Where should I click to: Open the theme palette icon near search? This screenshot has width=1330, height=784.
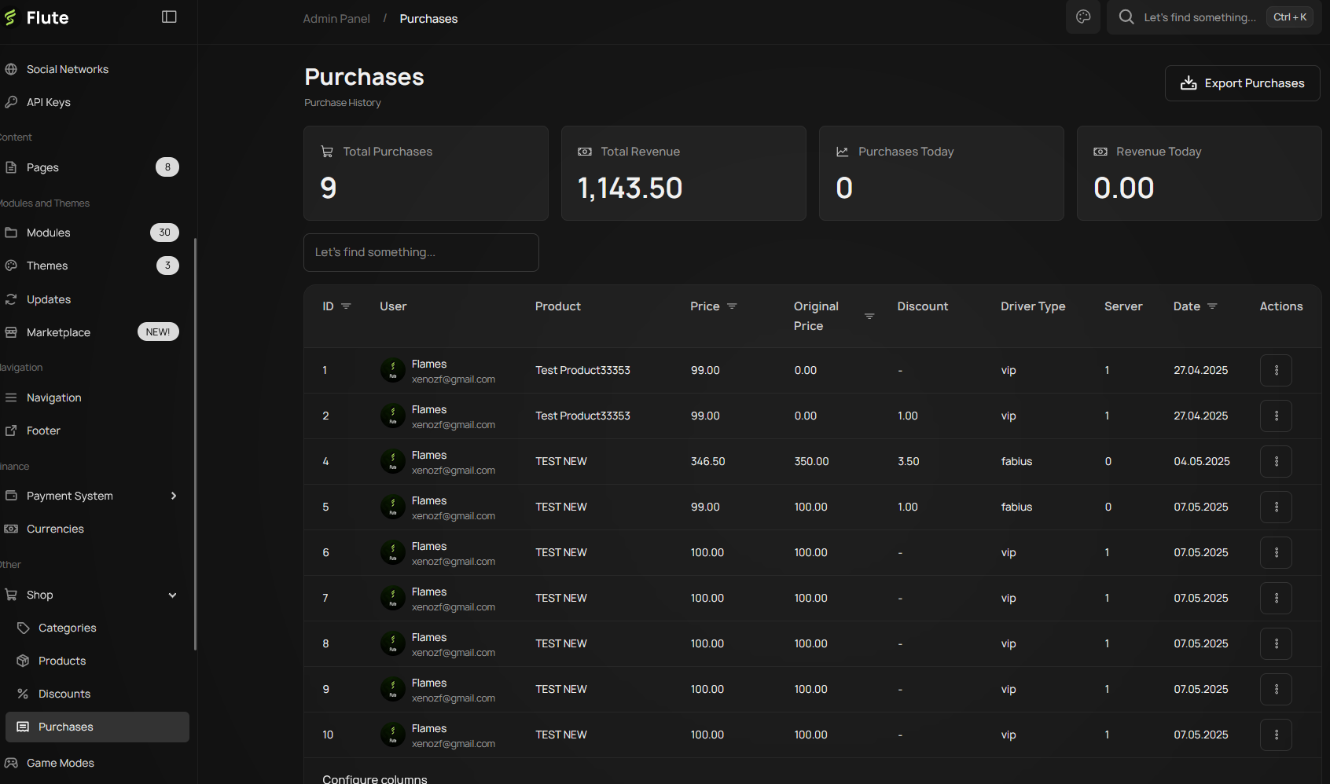[x=1082, y=16]
